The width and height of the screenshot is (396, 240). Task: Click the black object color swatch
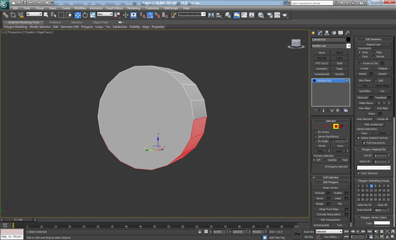348,40
